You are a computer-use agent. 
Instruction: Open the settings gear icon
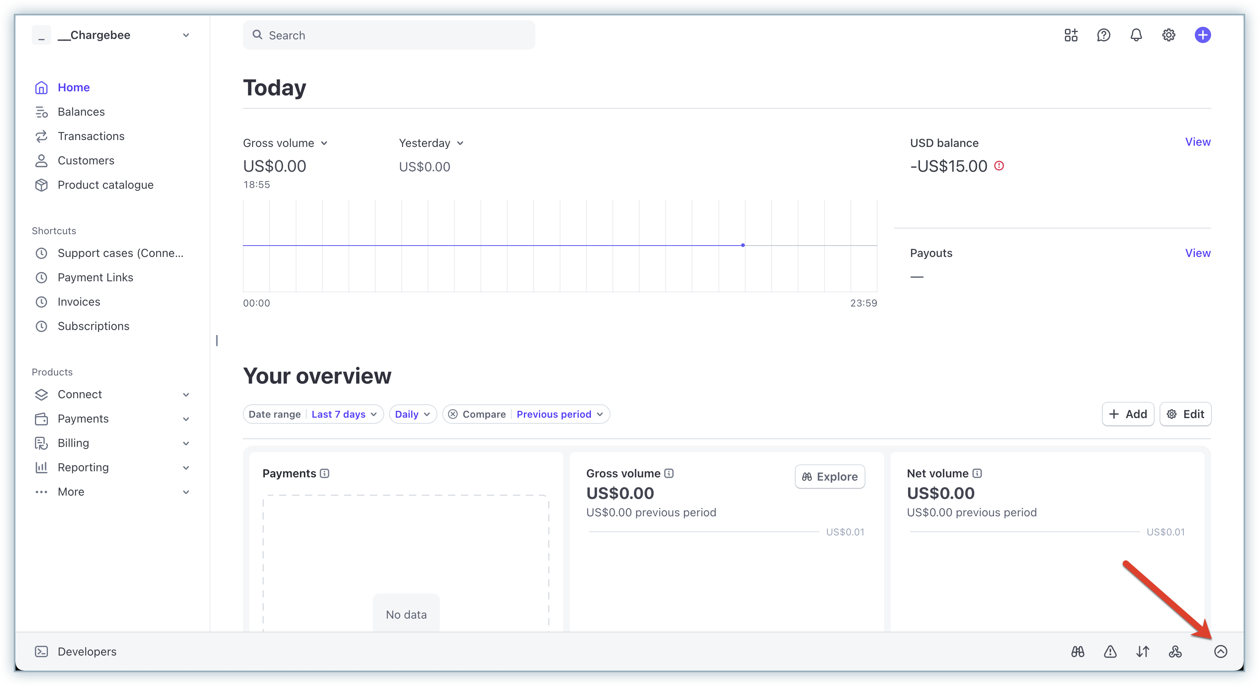(x=1168, y=35)
